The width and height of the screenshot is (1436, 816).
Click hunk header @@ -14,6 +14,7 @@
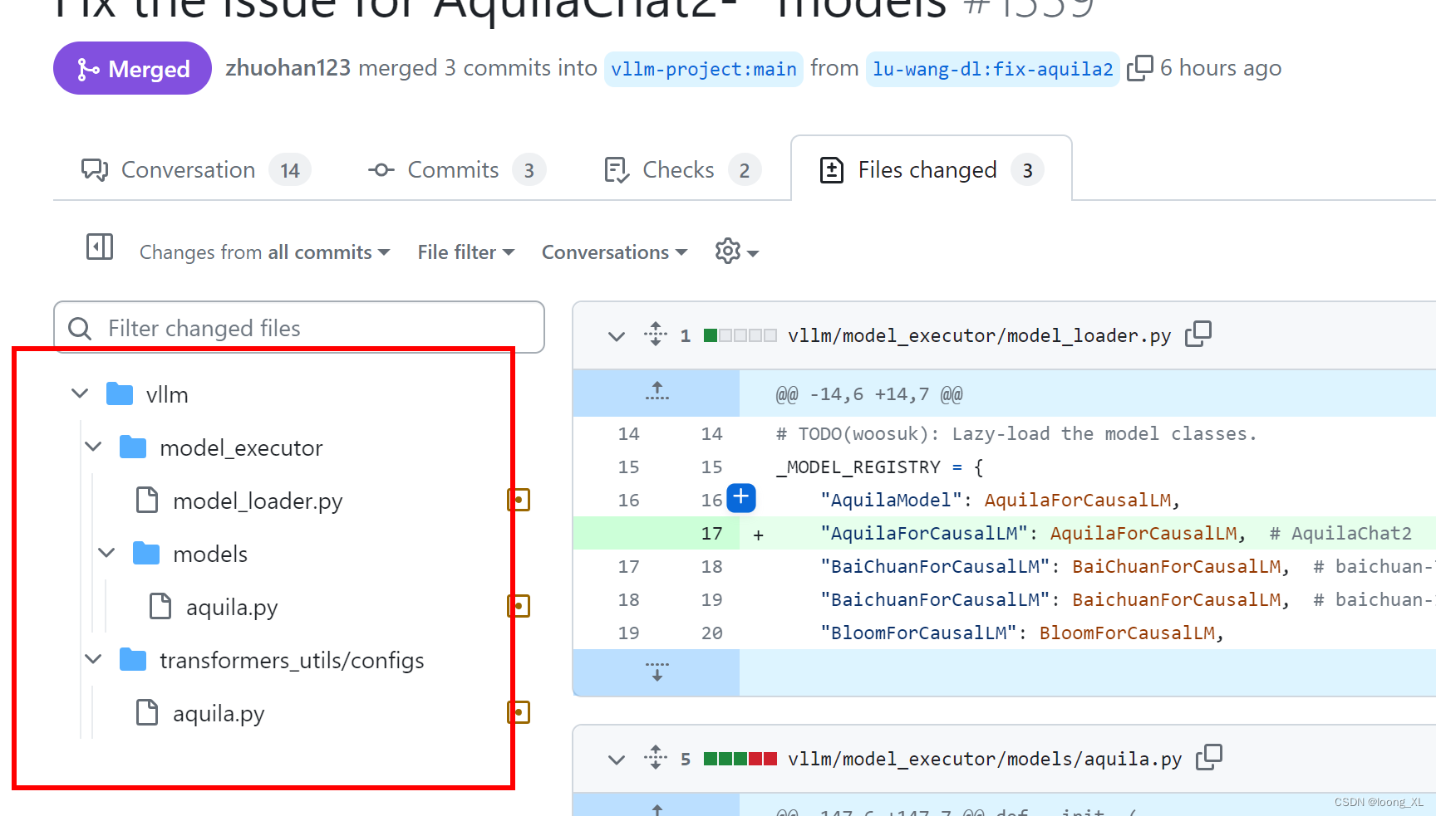869,394
